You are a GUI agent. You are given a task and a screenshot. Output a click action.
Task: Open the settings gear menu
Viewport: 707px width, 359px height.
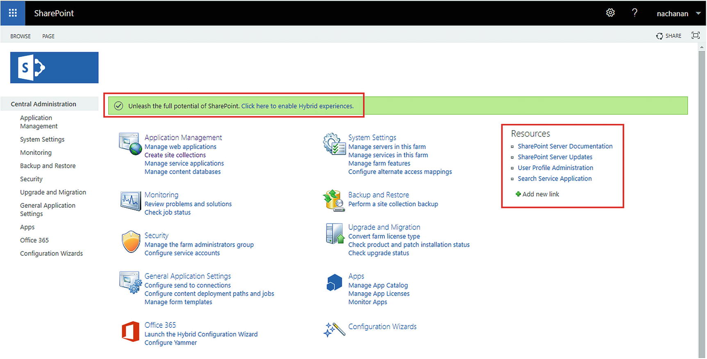point(610,13)
